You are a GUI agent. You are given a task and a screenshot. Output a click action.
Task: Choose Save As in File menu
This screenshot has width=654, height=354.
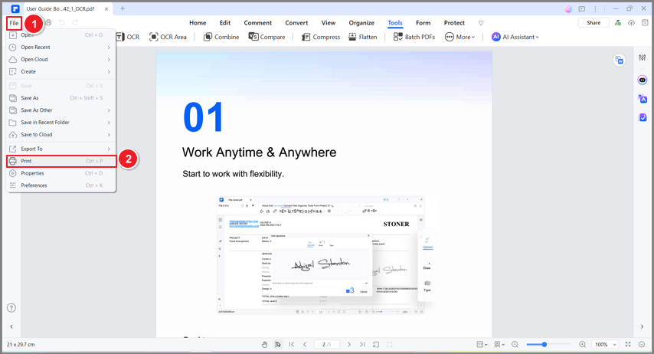pyautogui.click(x=61, y=98)
